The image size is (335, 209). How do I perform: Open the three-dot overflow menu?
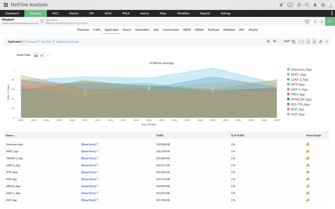[x=332, y=13]
